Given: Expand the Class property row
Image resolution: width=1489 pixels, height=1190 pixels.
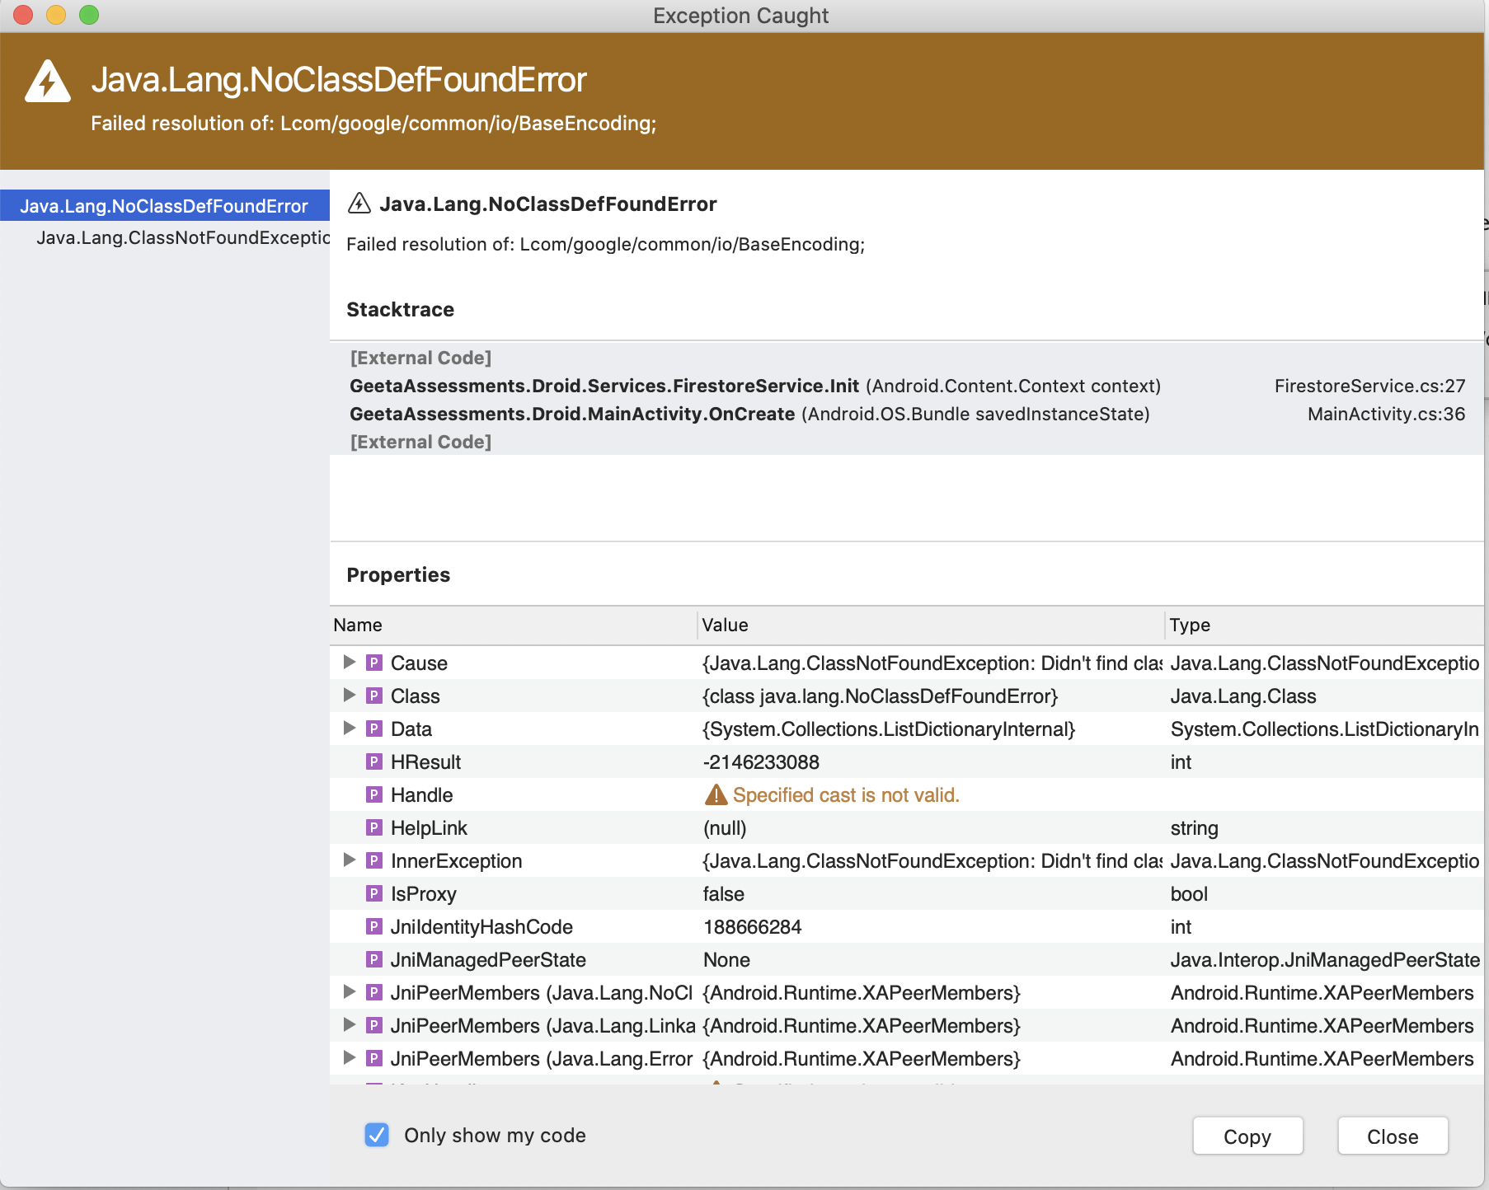Looking at the screenshot, I should [349, 695].
